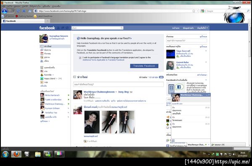This screenshot has height=166, width=252.
Task: Open third photo thumbnail of standing man
Action: (127, 122)
